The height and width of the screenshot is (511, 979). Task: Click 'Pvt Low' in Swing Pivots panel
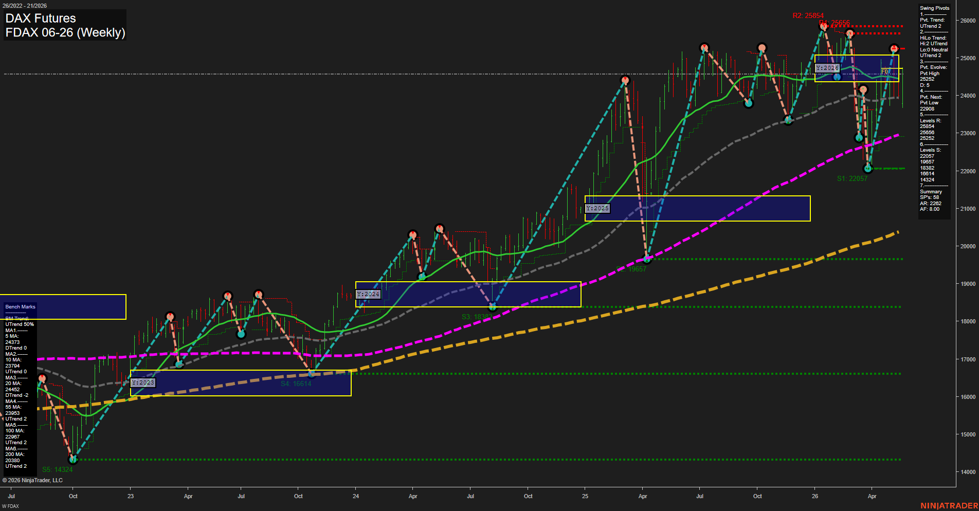[929, 103]
